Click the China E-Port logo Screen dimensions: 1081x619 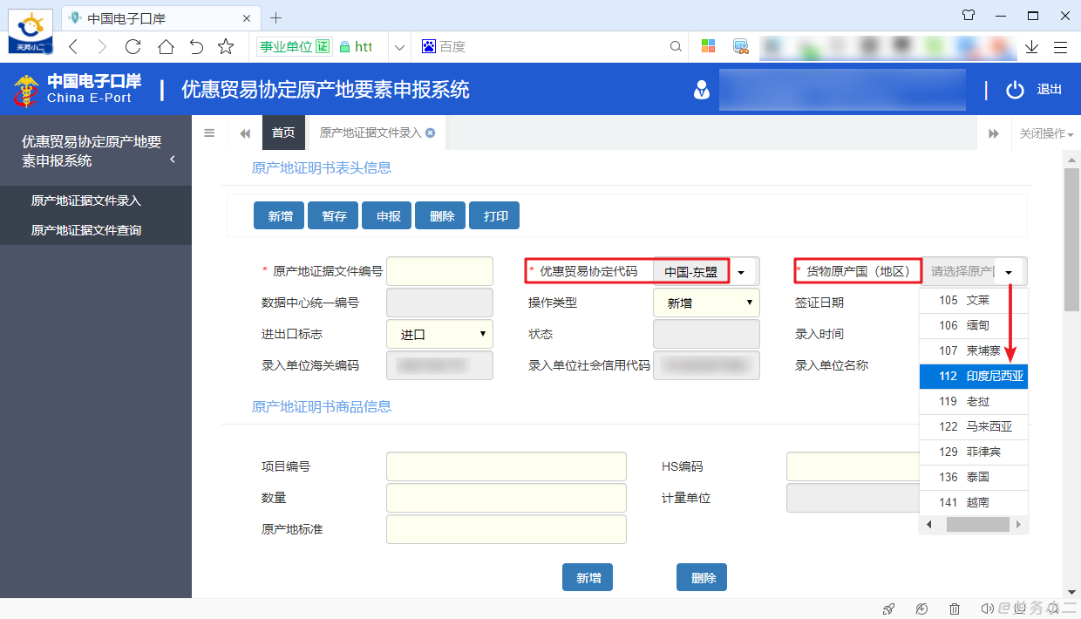[77, 89]
